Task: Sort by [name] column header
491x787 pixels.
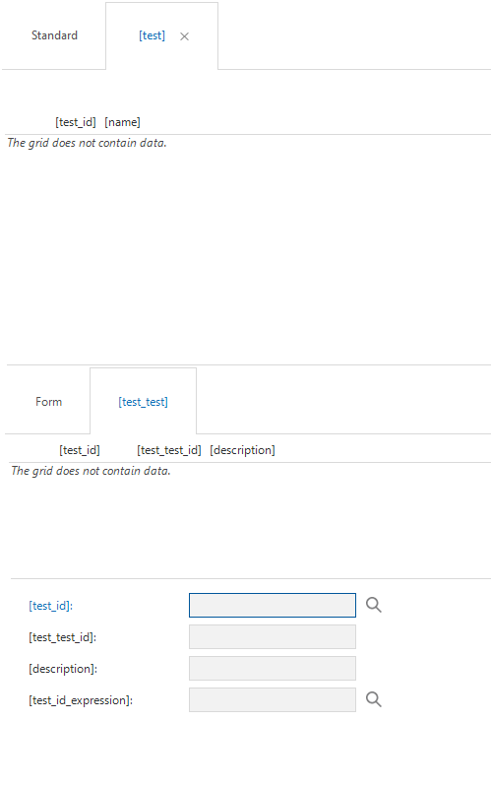Action: pyautogui.click(x=122, y=122)
